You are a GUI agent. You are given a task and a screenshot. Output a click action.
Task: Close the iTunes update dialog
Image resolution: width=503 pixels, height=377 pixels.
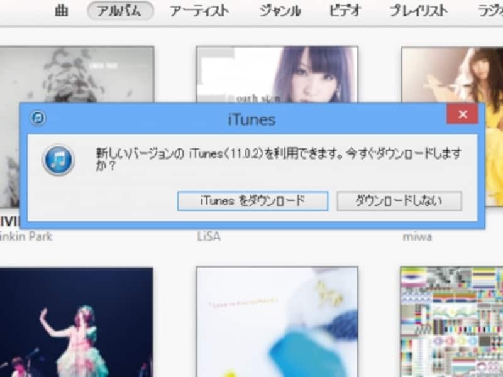tap(462, 114)
